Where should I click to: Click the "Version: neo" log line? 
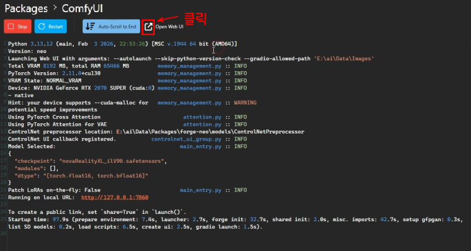27,51
